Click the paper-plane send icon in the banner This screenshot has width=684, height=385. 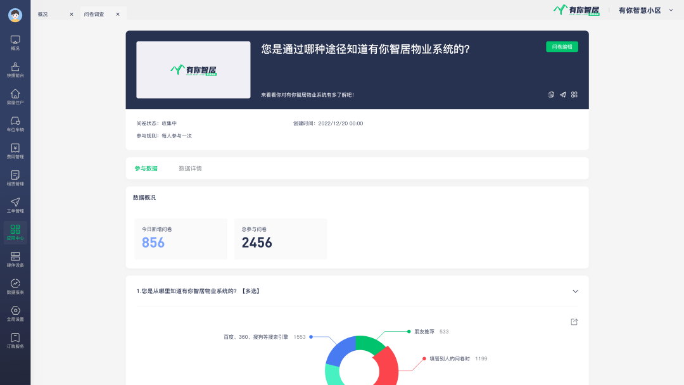click(563, 94)
